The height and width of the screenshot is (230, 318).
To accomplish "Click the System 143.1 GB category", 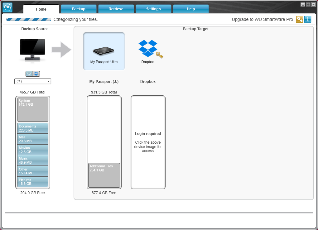I will (33, 109).
